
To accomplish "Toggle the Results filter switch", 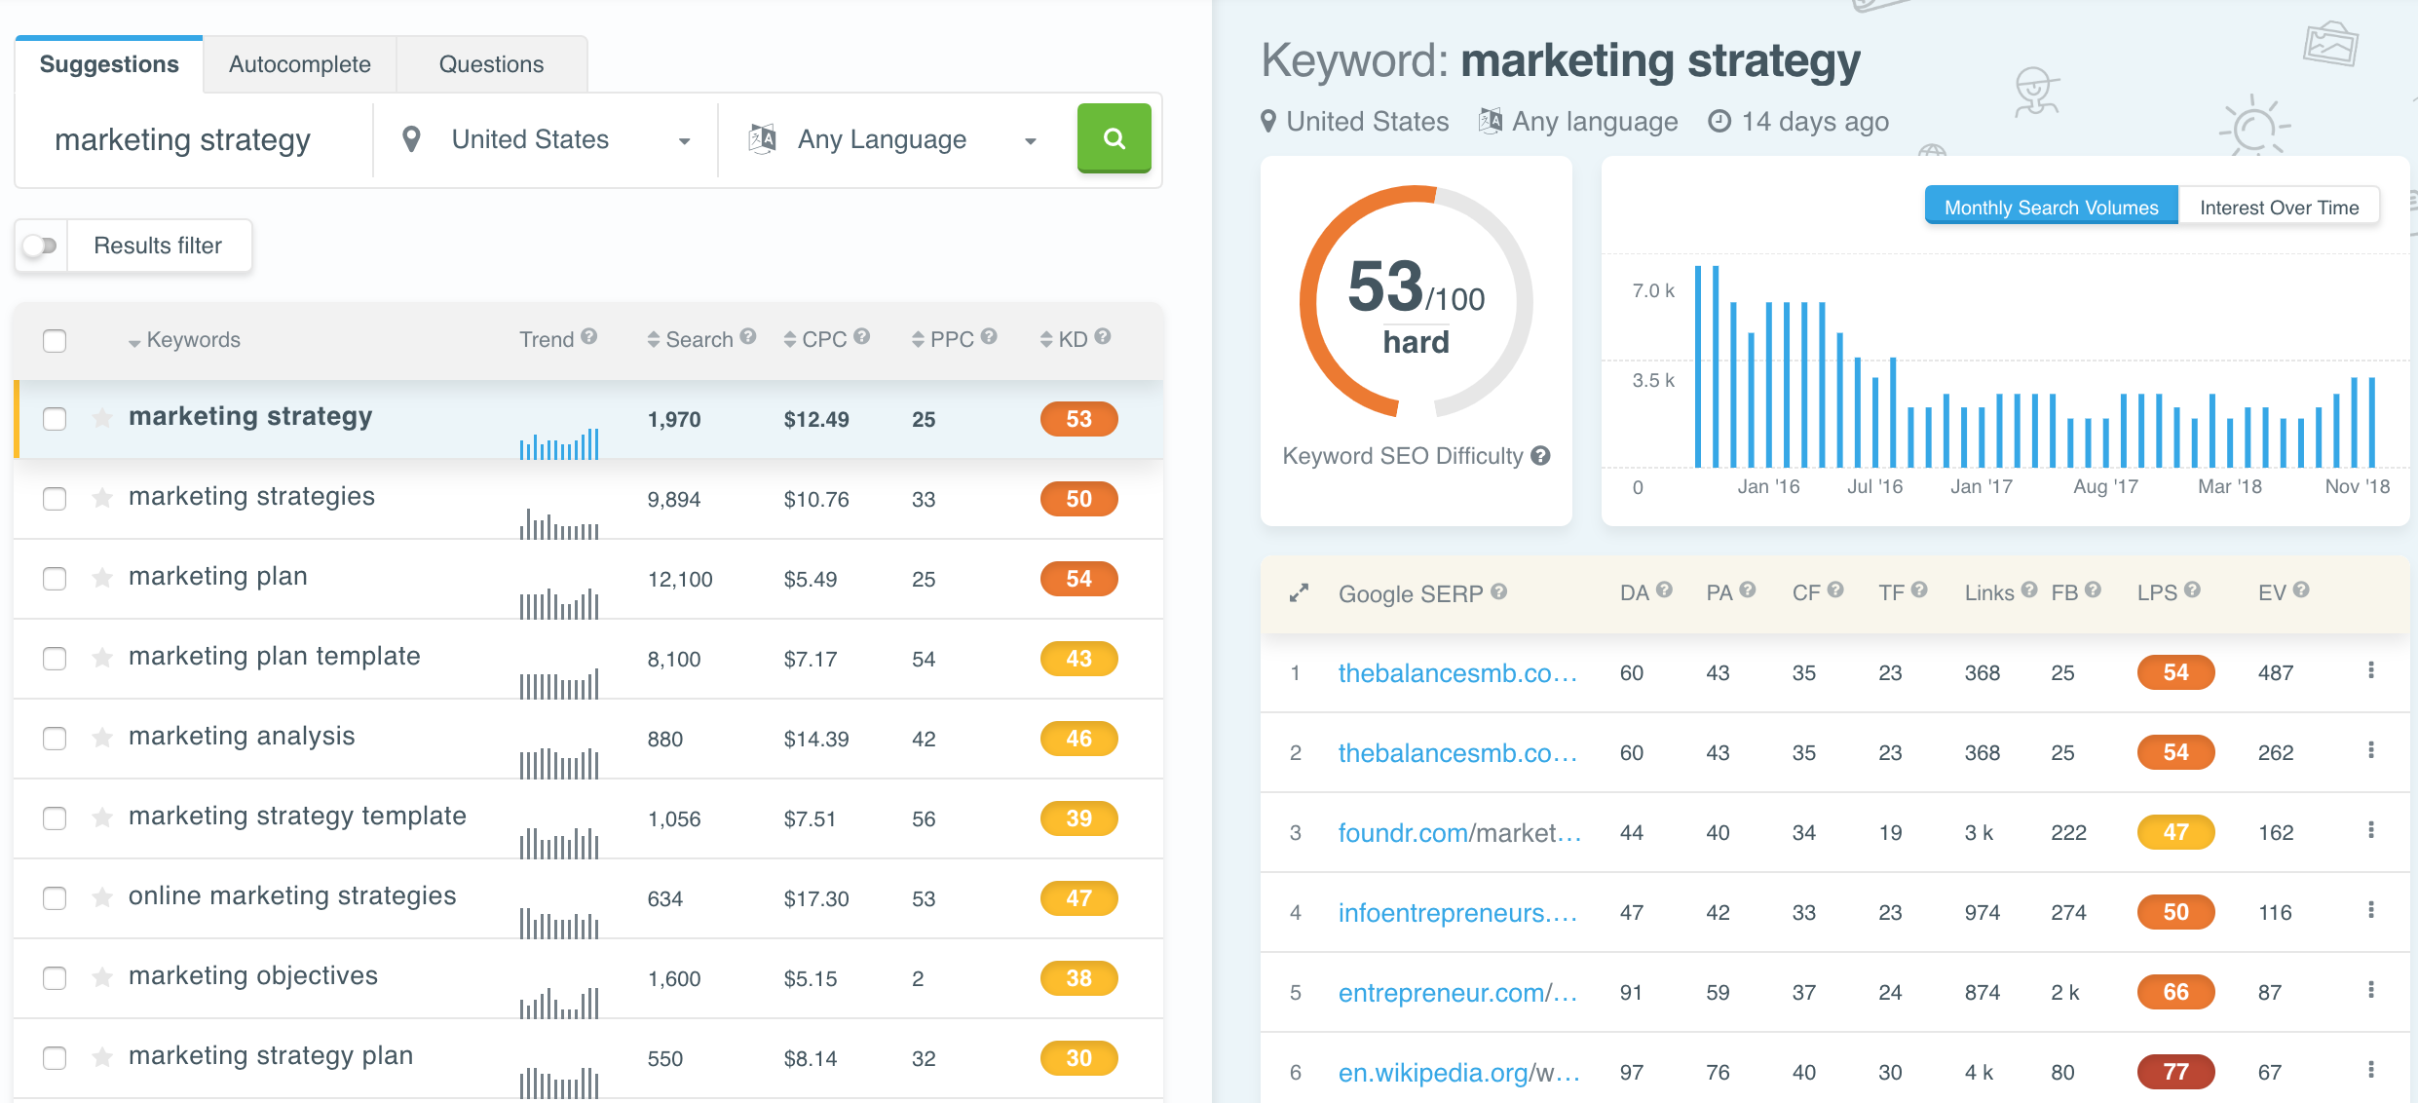I will click(x=41, y=246).
